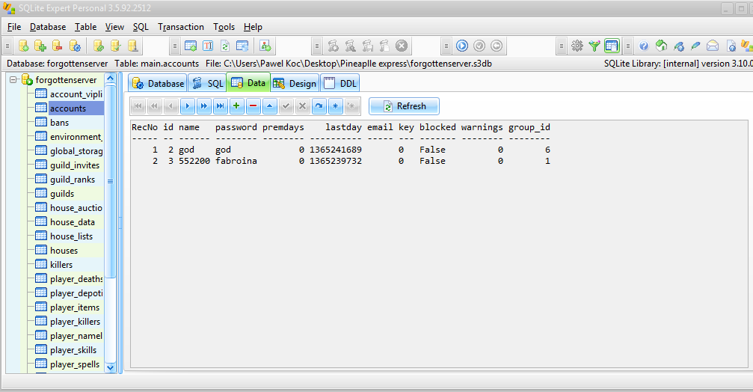Screen dimensions: 753x392
Task: Go to next record arrow button
Action: pos(187,106)
